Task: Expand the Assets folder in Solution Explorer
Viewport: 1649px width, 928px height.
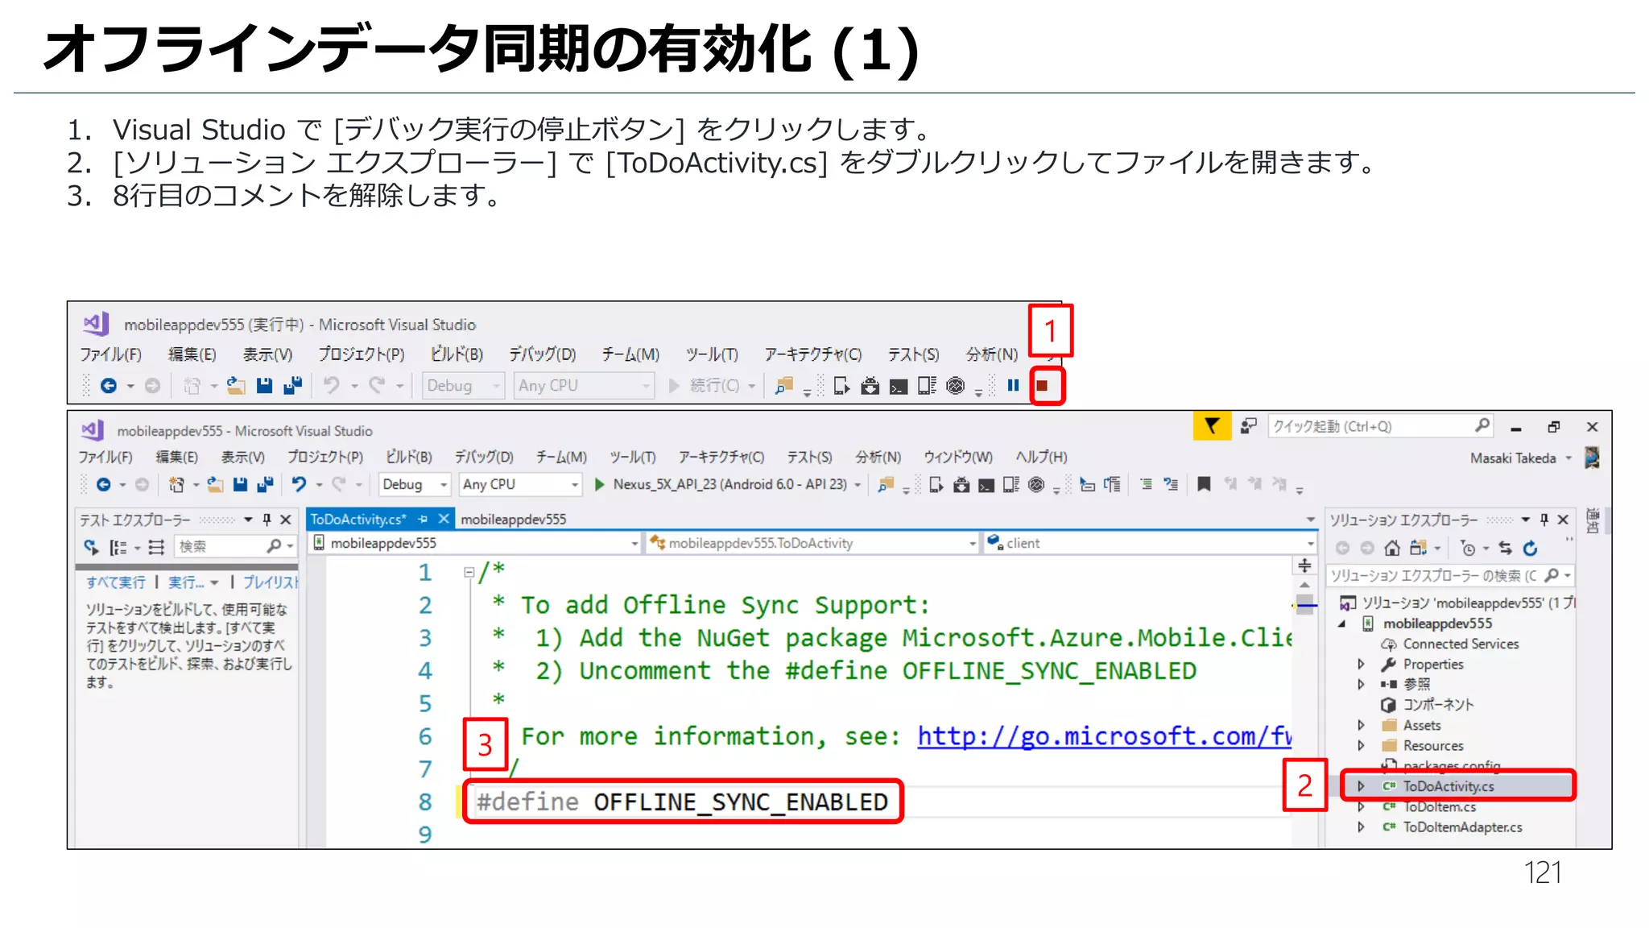Action: pyautogui.click(x=1361, y=725)
